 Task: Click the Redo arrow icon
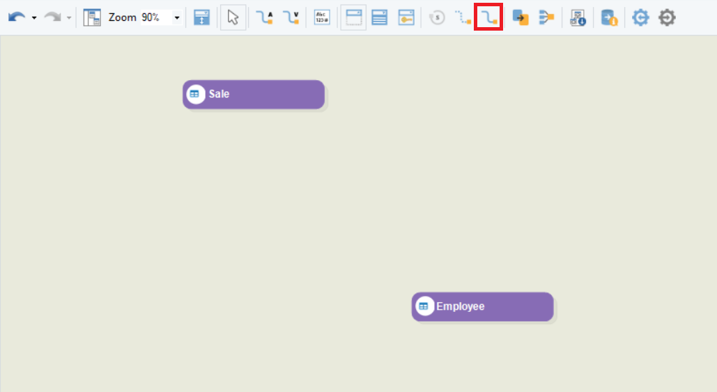pos(52,17)
